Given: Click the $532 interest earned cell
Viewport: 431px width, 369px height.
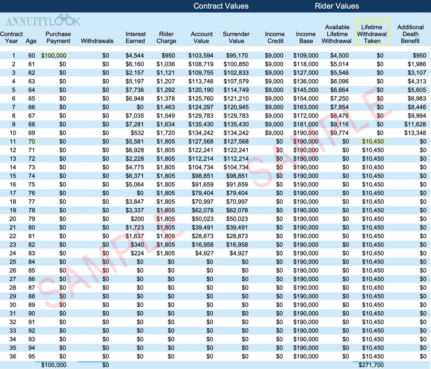Looking at the screenshot, I should (137, 133).
